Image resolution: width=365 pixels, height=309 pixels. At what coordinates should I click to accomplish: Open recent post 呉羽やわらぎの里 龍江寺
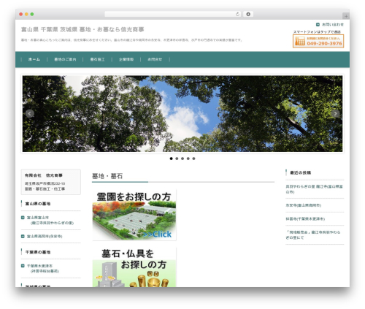[314, 189]
